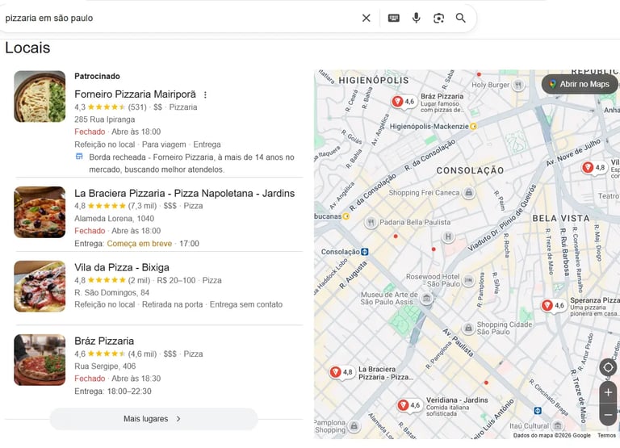Clear the search box with the X icon
This screenshot has width=620, height=448.
point(367,18)
